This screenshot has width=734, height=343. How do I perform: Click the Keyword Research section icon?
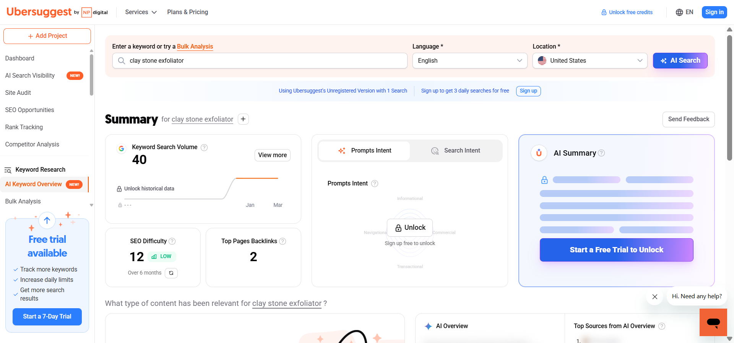coord(8,170)
